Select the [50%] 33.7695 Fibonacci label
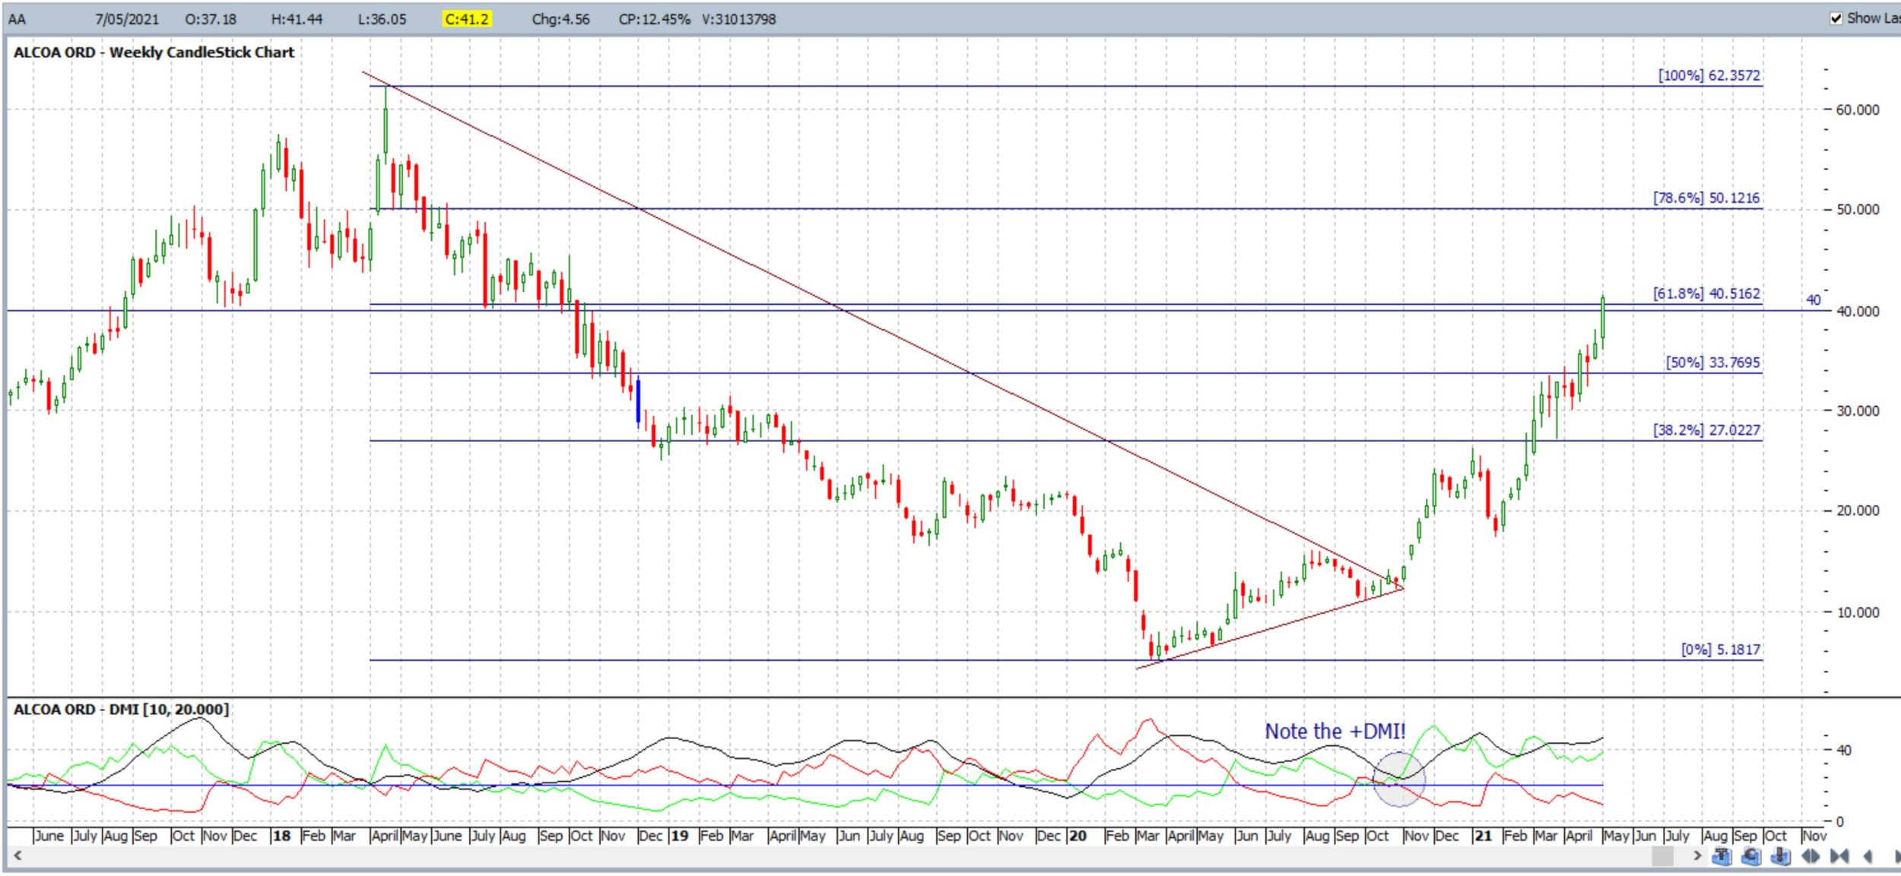The height and width of the screenshot is (876, 1901). point(1712,363)
